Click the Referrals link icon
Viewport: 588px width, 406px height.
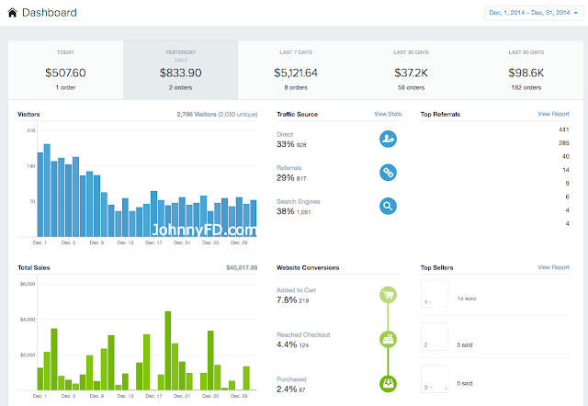click(x=388, y=173)
